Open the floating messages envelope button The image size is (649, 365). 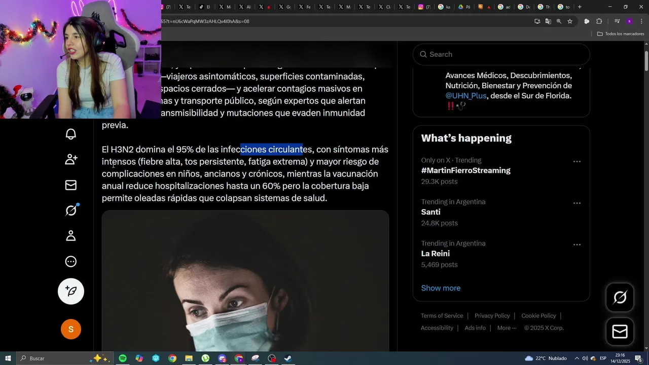point(620,332)
